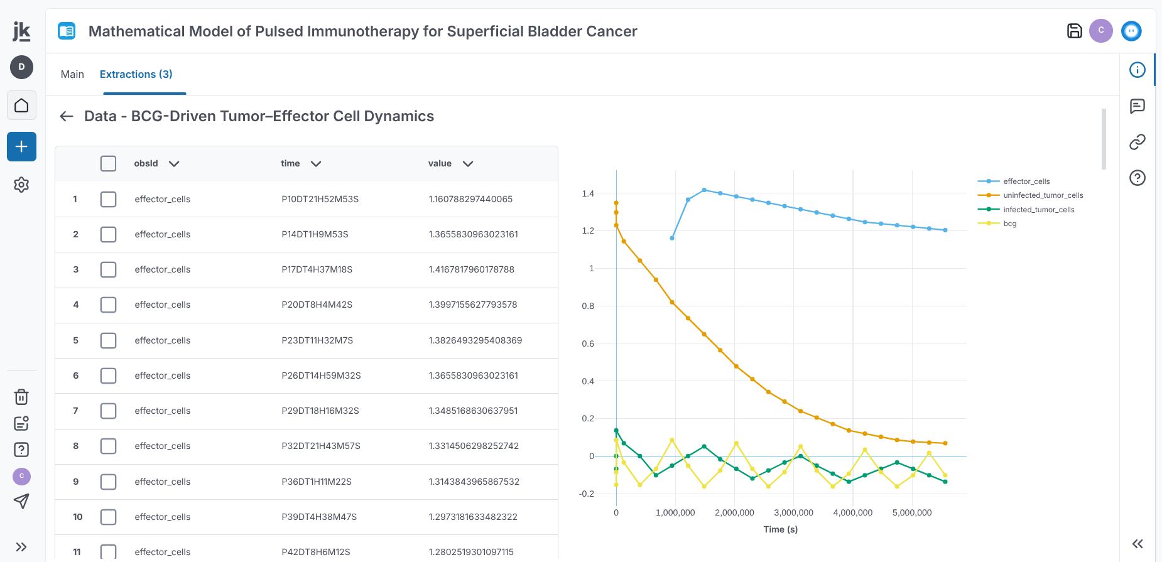Screen dimensions: 1162x562
Task: Switch to the Main tab
Action: pyautogui.click(x=72, y=74)
